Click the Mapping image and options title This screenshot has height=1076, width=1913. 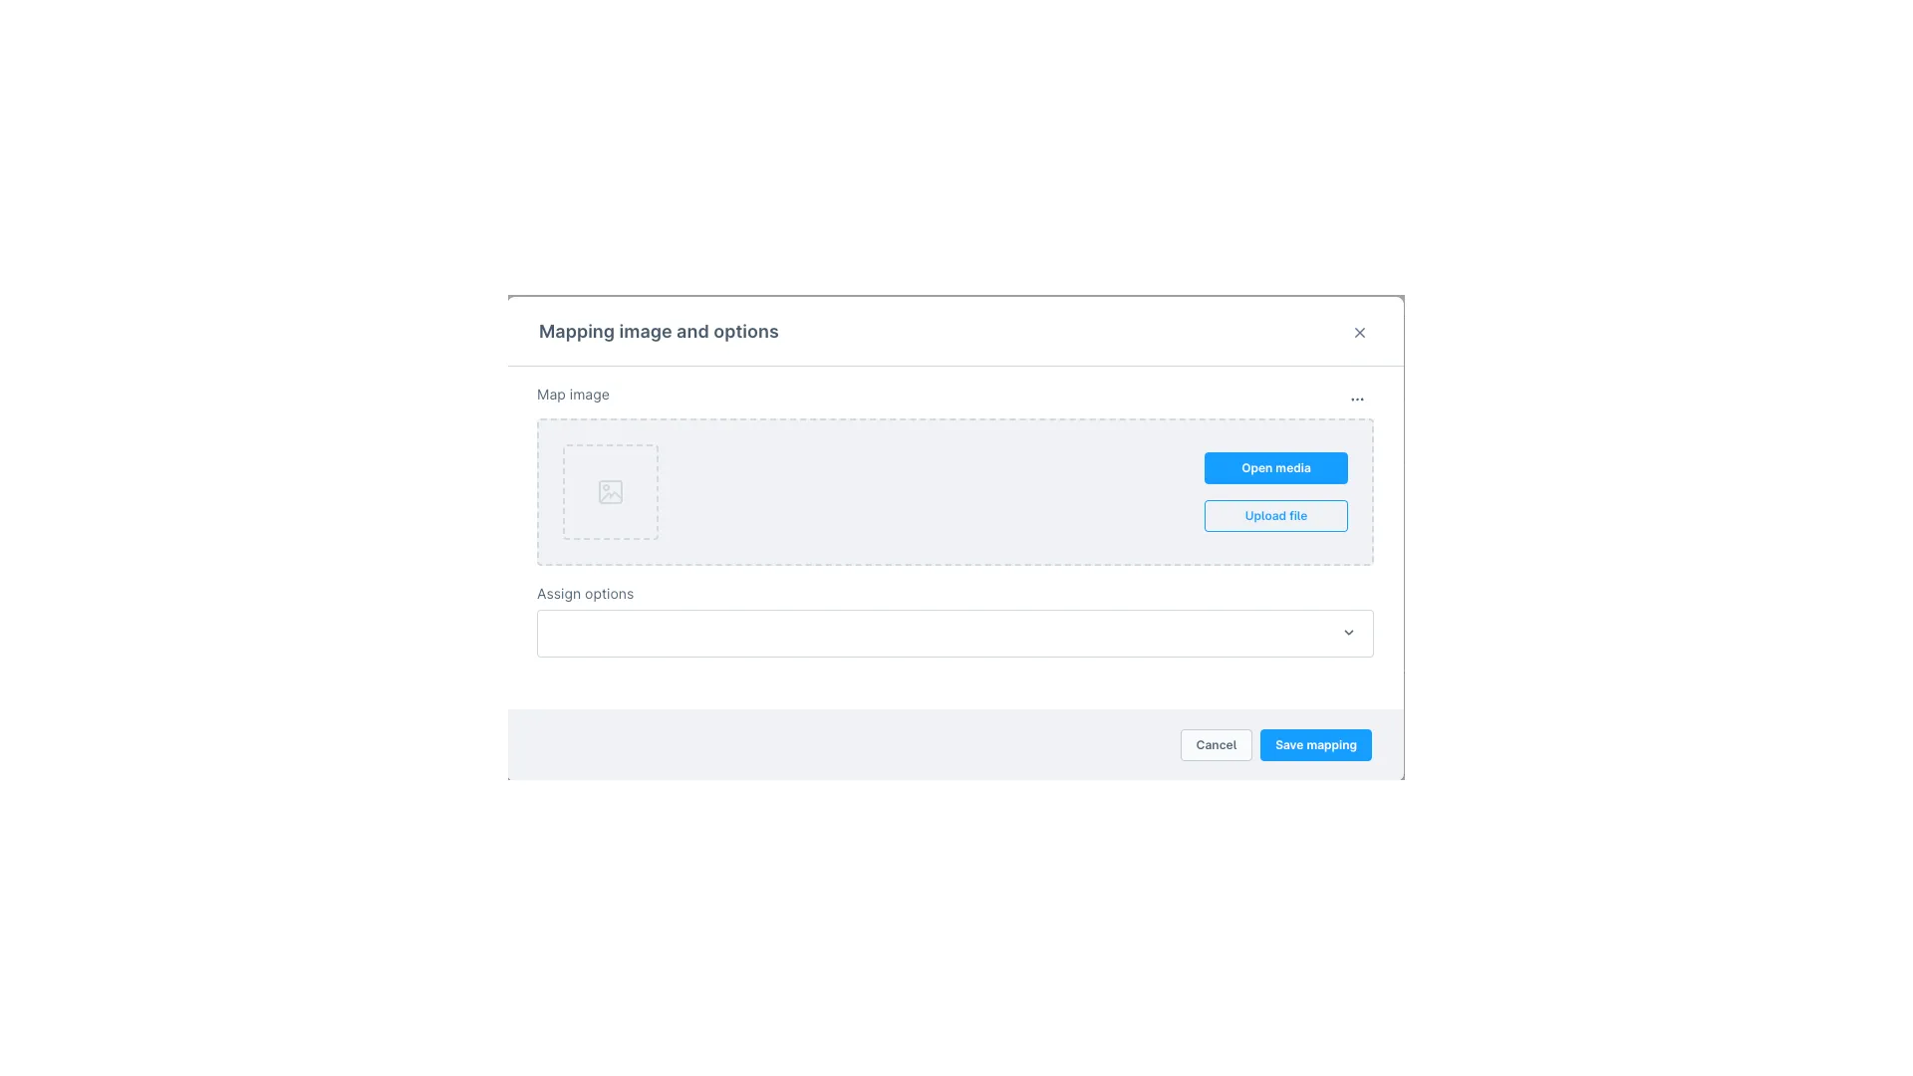coord(659,331)
